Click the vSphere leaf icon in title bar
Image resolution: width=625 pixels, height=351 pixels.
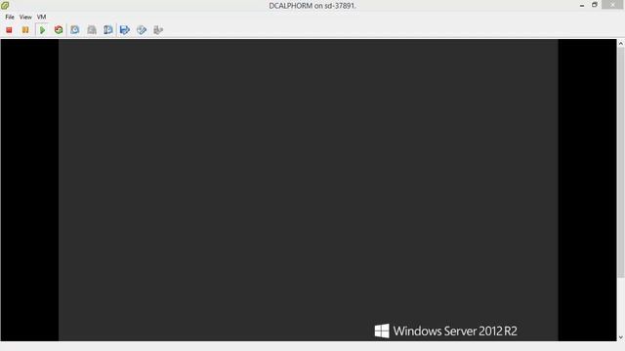(5, 6)
